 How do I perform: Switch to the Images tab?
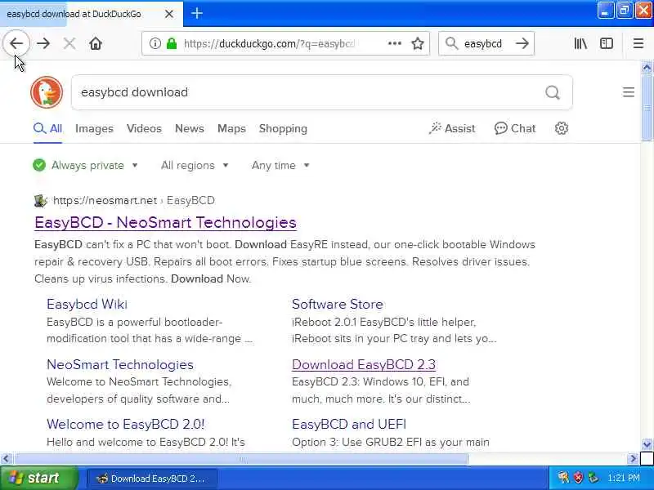(94, 128)
